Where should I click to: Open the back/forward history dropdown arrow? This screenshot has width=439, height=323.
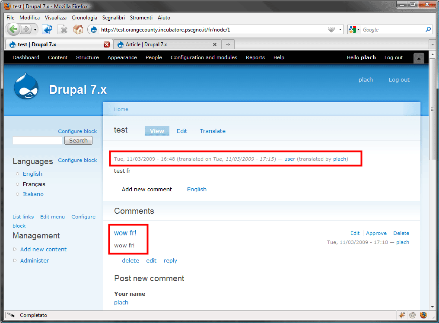pos(35,29)
